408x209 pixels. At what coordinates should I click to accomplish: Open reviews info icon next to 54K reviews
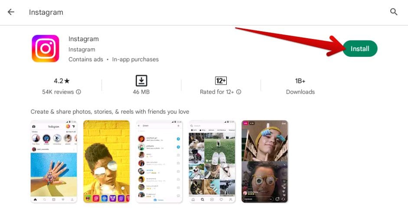tap(78, 92)
